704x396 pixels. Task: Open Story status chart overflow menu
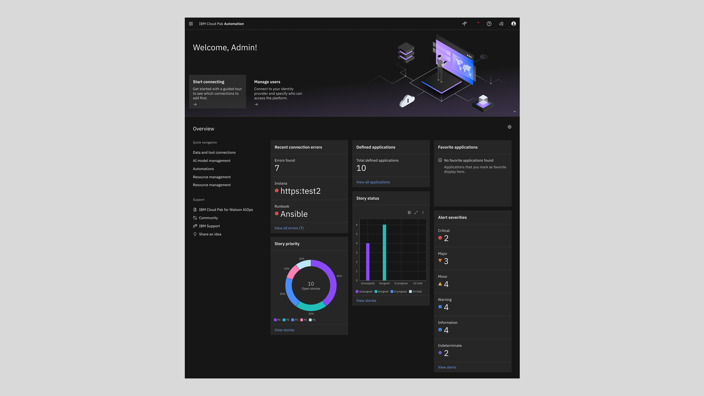[423, 213]
